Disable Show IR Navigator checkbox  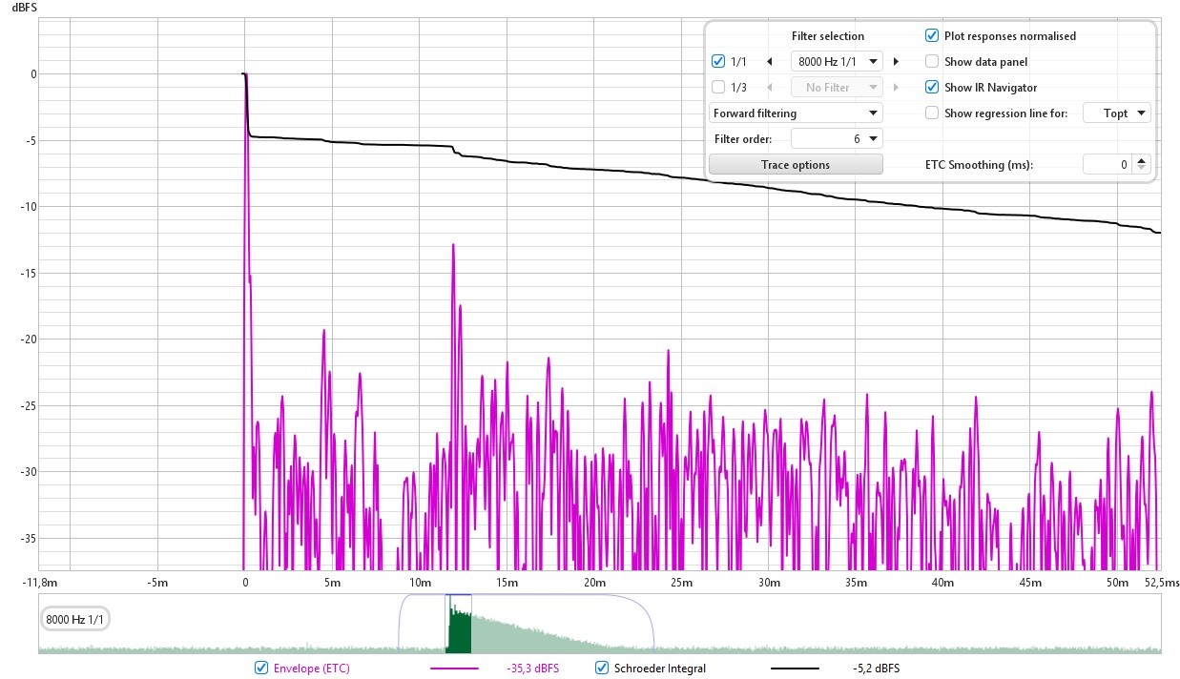pos(932,88)
